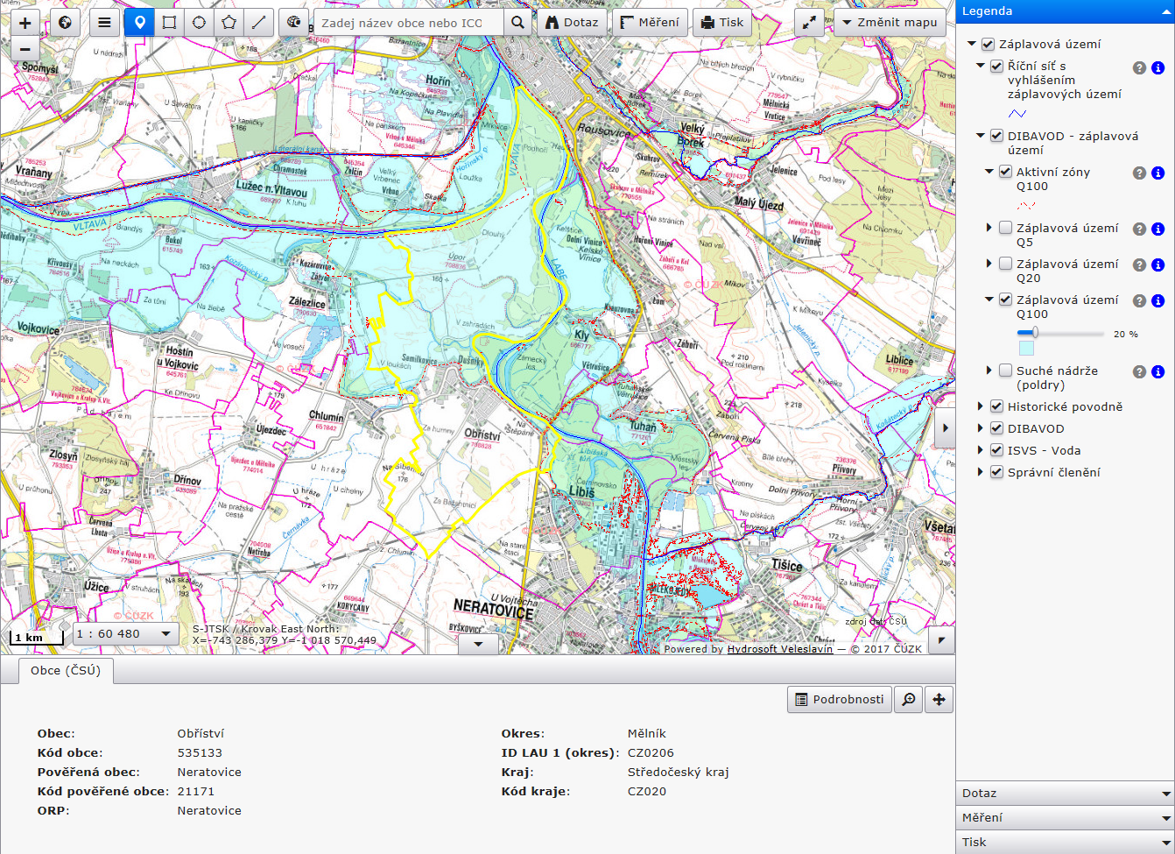Viewport: 1175px width, 854px height.
Task: Center map on feature with cross-arrows button
Action: [x=939, y=699]
